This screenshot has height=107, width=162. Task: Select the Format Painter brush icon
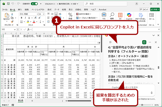(x=12, y=22)
